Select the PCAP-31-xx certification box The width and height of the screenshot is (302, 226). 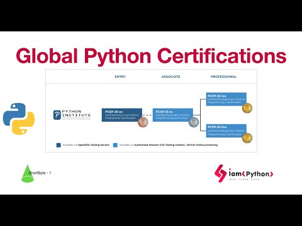click(x=173, y=115)
